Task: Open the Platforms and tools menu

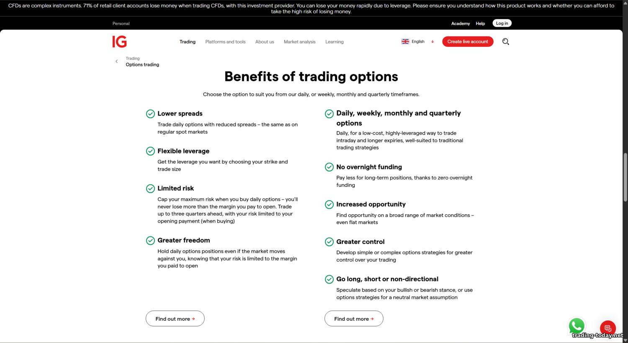Action: (x=225, y=42)
